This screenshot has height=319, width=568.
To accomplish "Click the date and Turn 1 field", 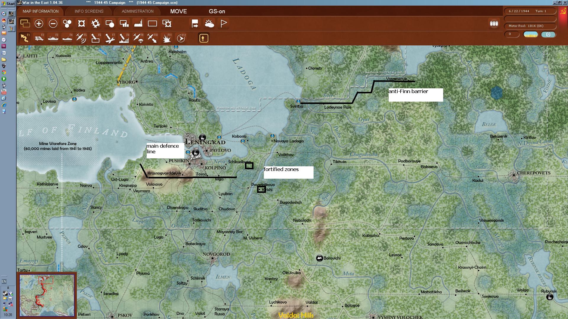I will [530, 11].
